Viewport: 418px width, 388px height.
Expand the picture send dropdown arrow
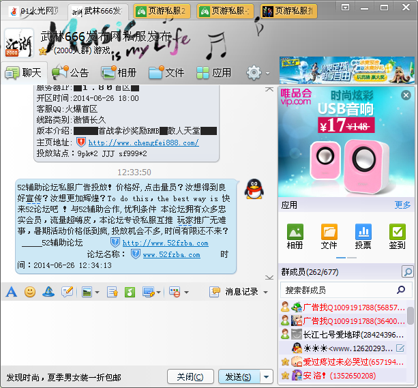click(x=97, y=293)
